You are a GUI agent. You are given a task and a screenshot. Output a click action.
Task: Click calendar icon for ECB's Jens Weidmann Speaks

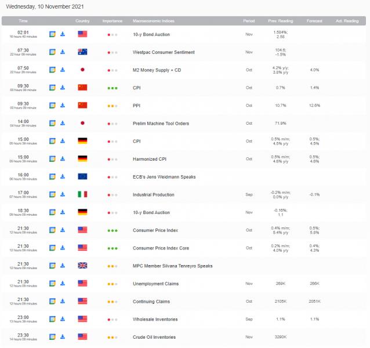coord(52,177)
